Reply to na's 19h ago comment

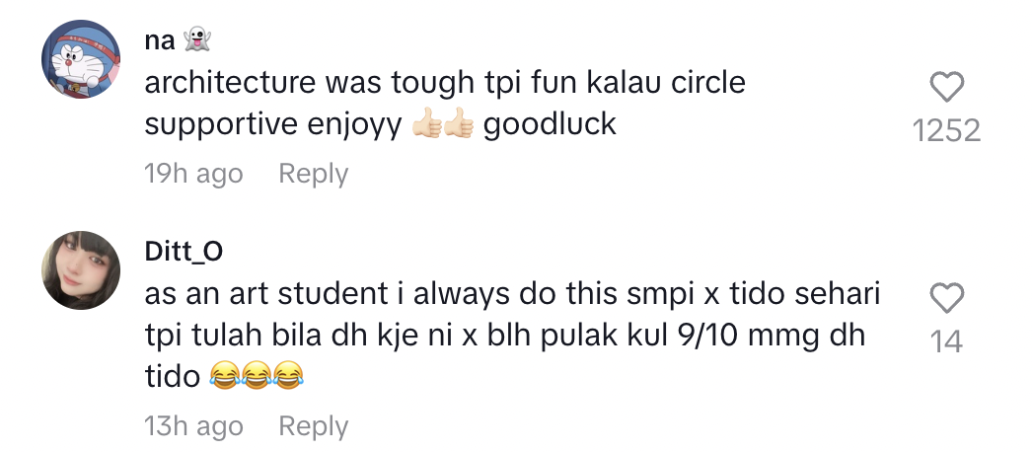pos(314,174)
